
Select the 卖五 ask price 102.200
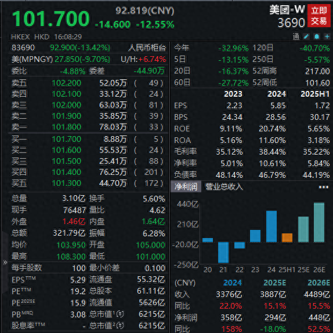click(66, 83)
